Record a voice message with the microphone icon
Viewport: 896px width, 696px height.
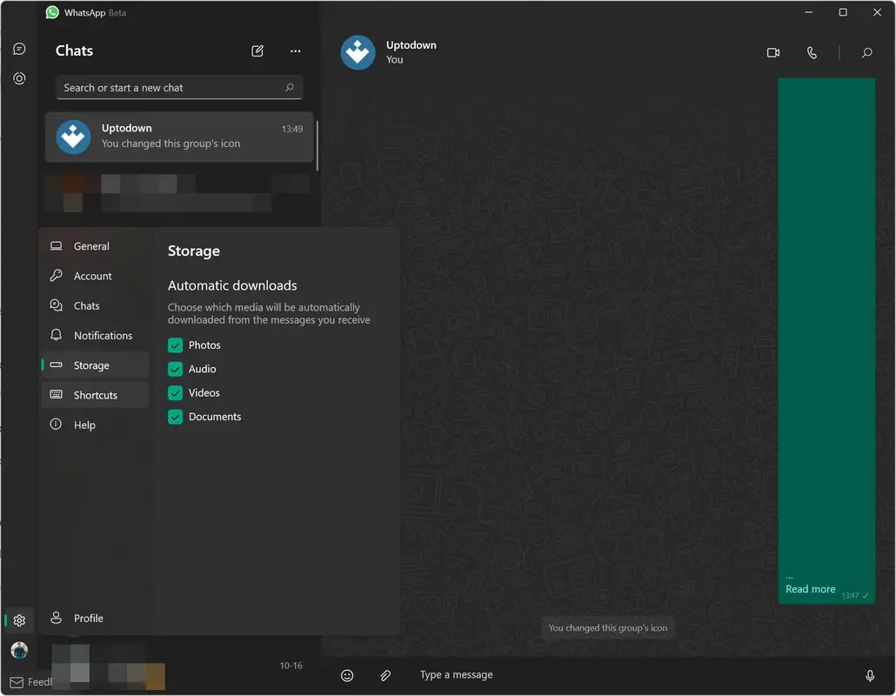point(870,675)
